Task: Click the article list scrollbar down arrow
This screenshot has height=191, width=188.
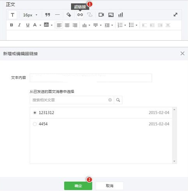Action: tap(174, 161)
